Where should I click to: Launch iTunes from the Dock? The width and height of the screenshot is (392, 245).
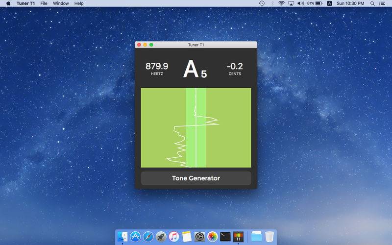click(174, 237)
